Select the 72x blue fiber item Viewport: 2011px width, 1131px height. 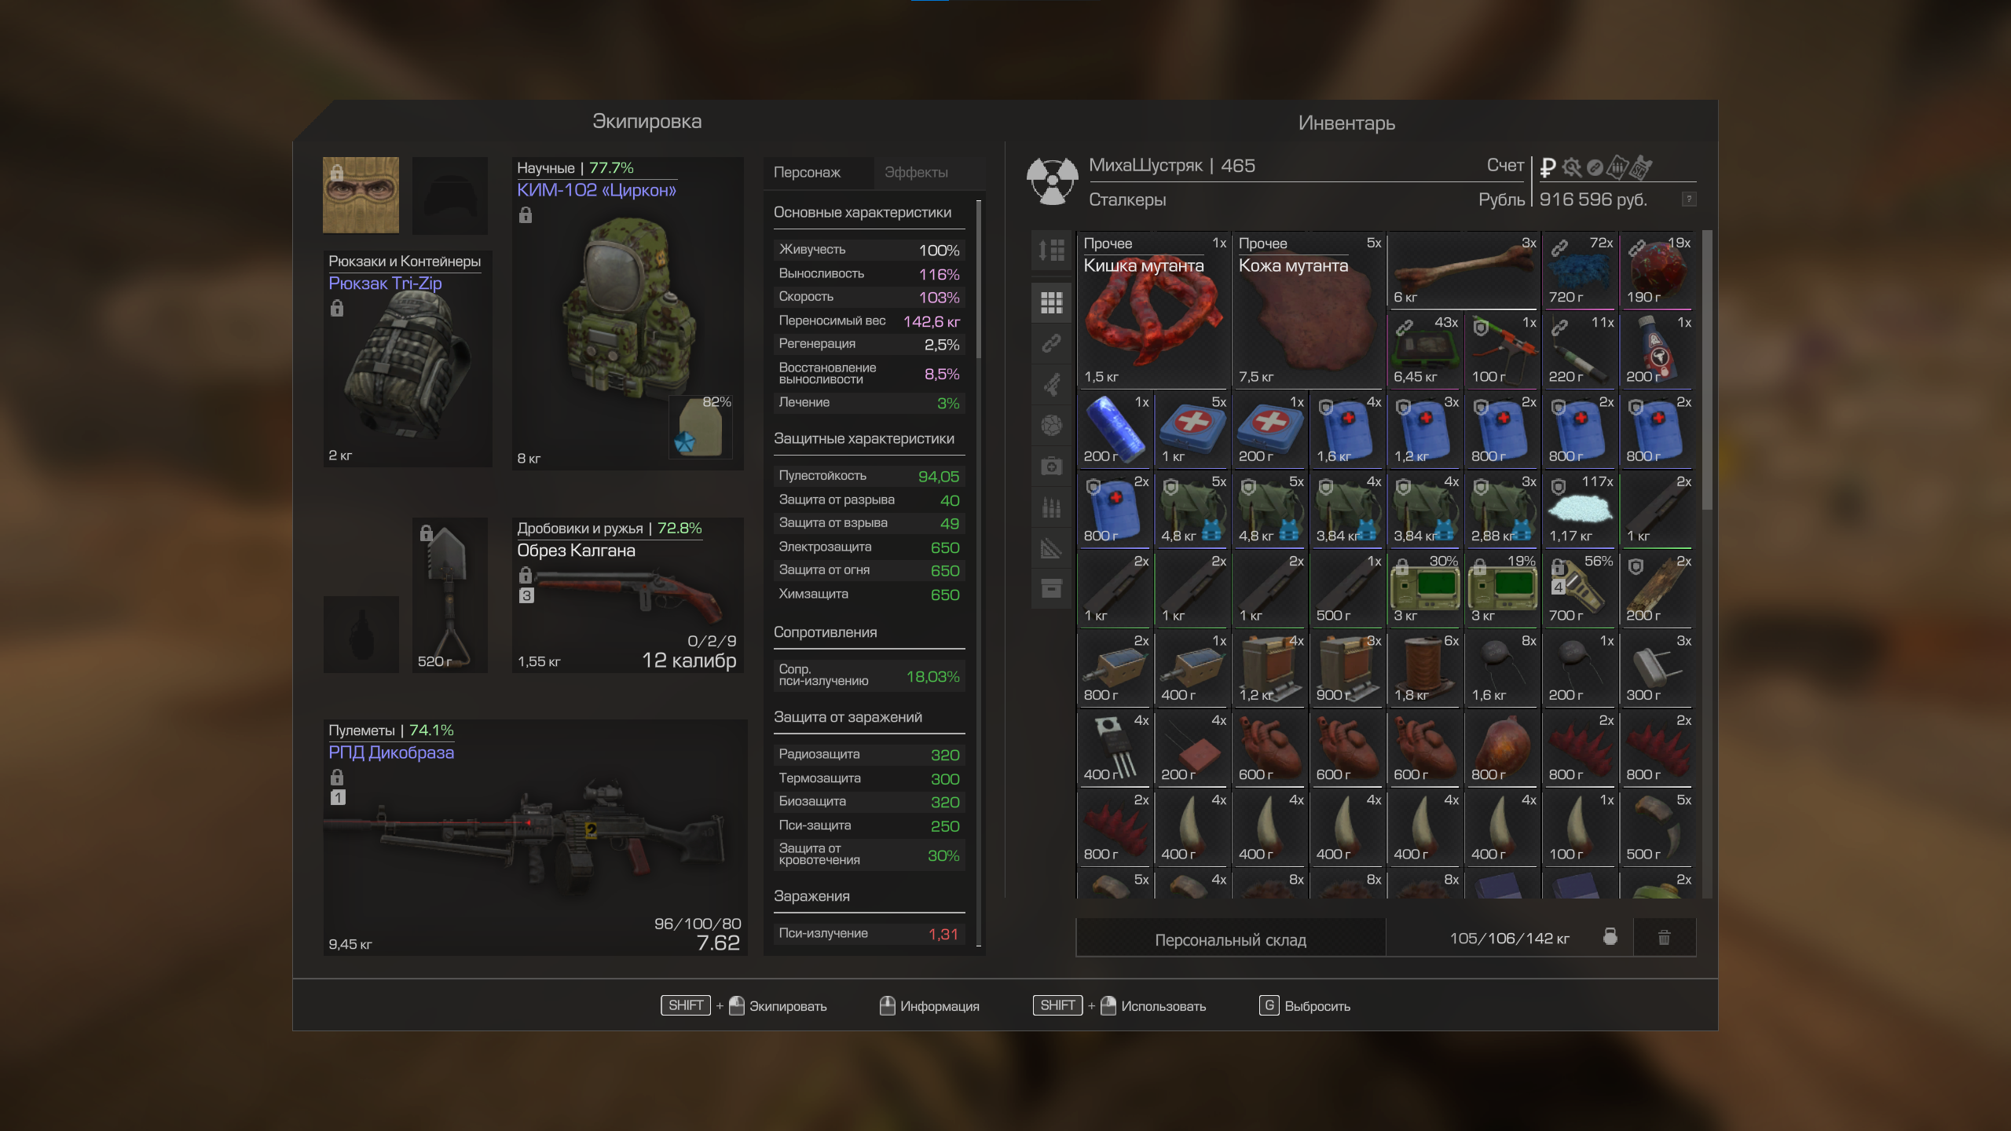click(1578, 270)
